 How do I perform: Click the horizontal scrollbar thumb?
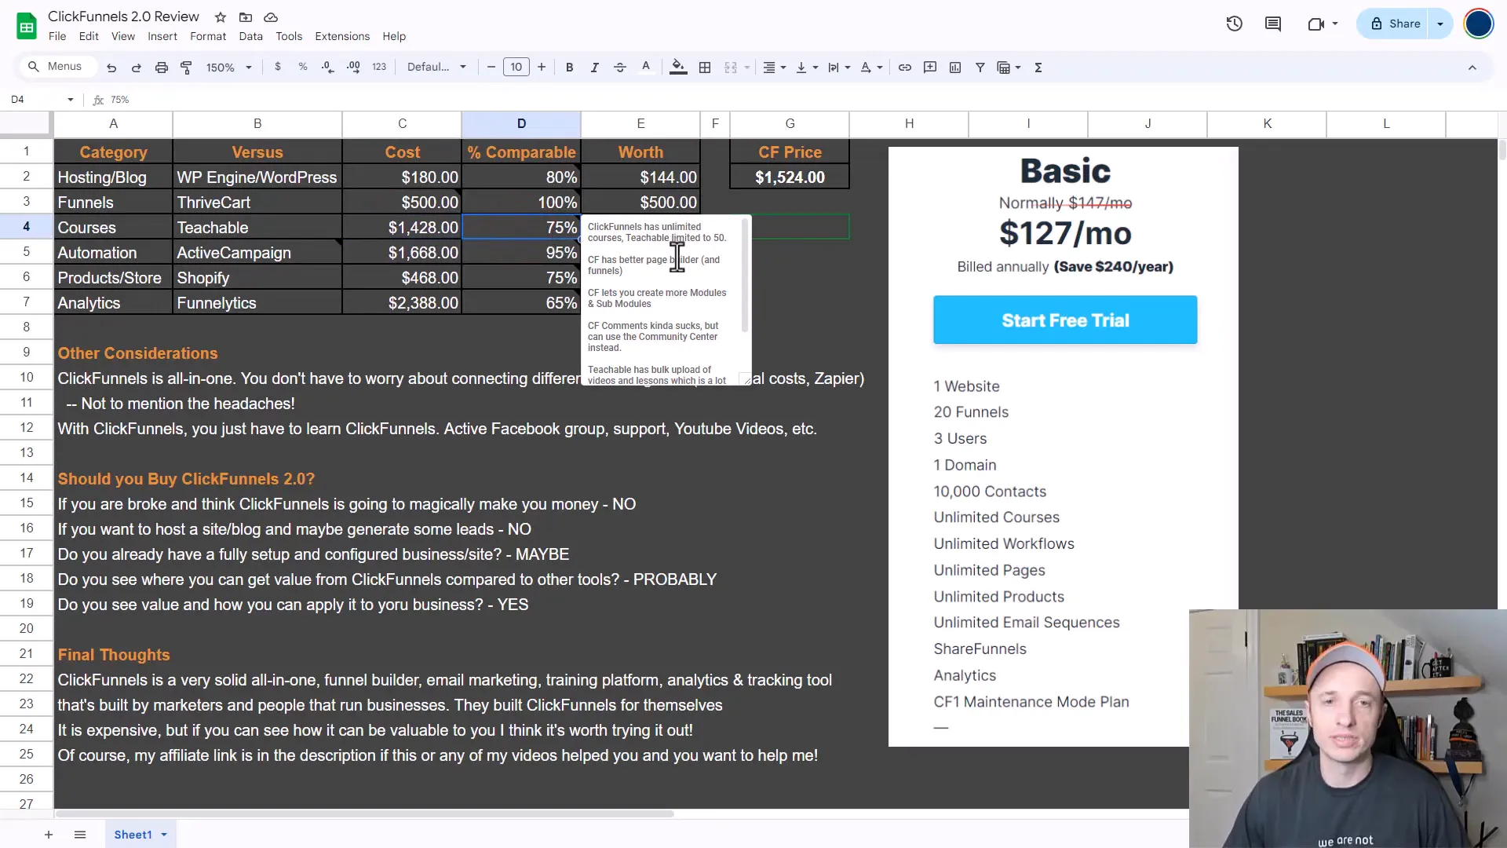click(x=365, y=813)
